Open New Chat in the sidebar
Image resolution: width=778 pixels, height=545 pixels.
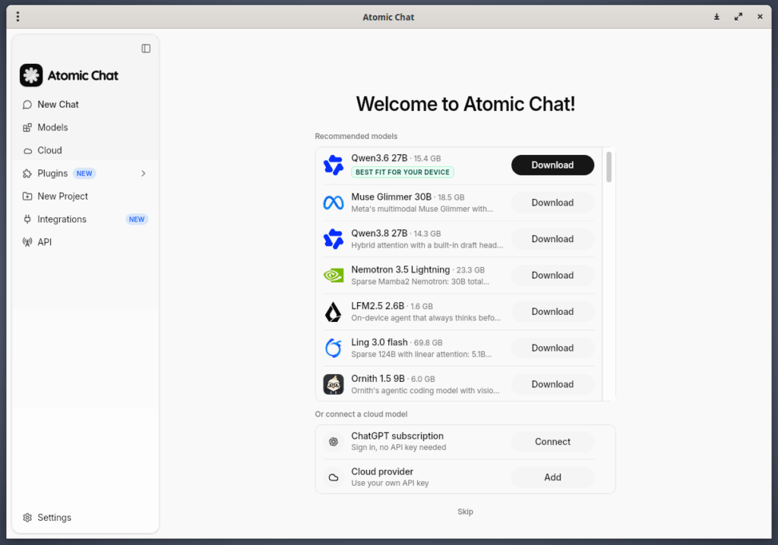[85, 105]
